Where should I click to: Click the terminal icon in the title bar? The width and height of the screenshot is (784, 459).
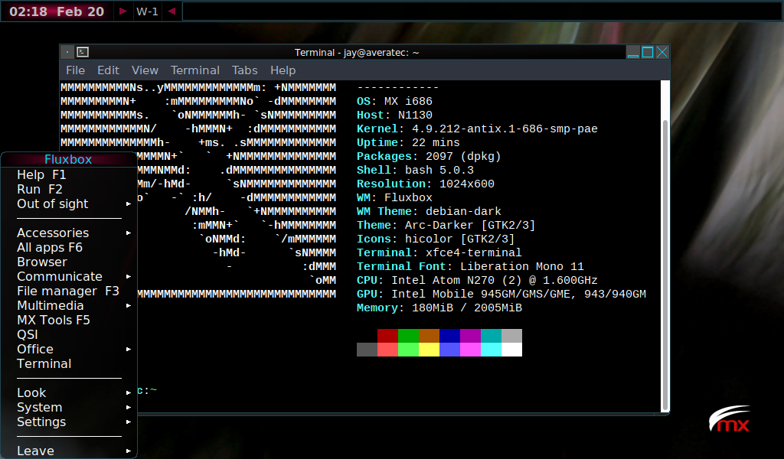[x=83, y=52]
